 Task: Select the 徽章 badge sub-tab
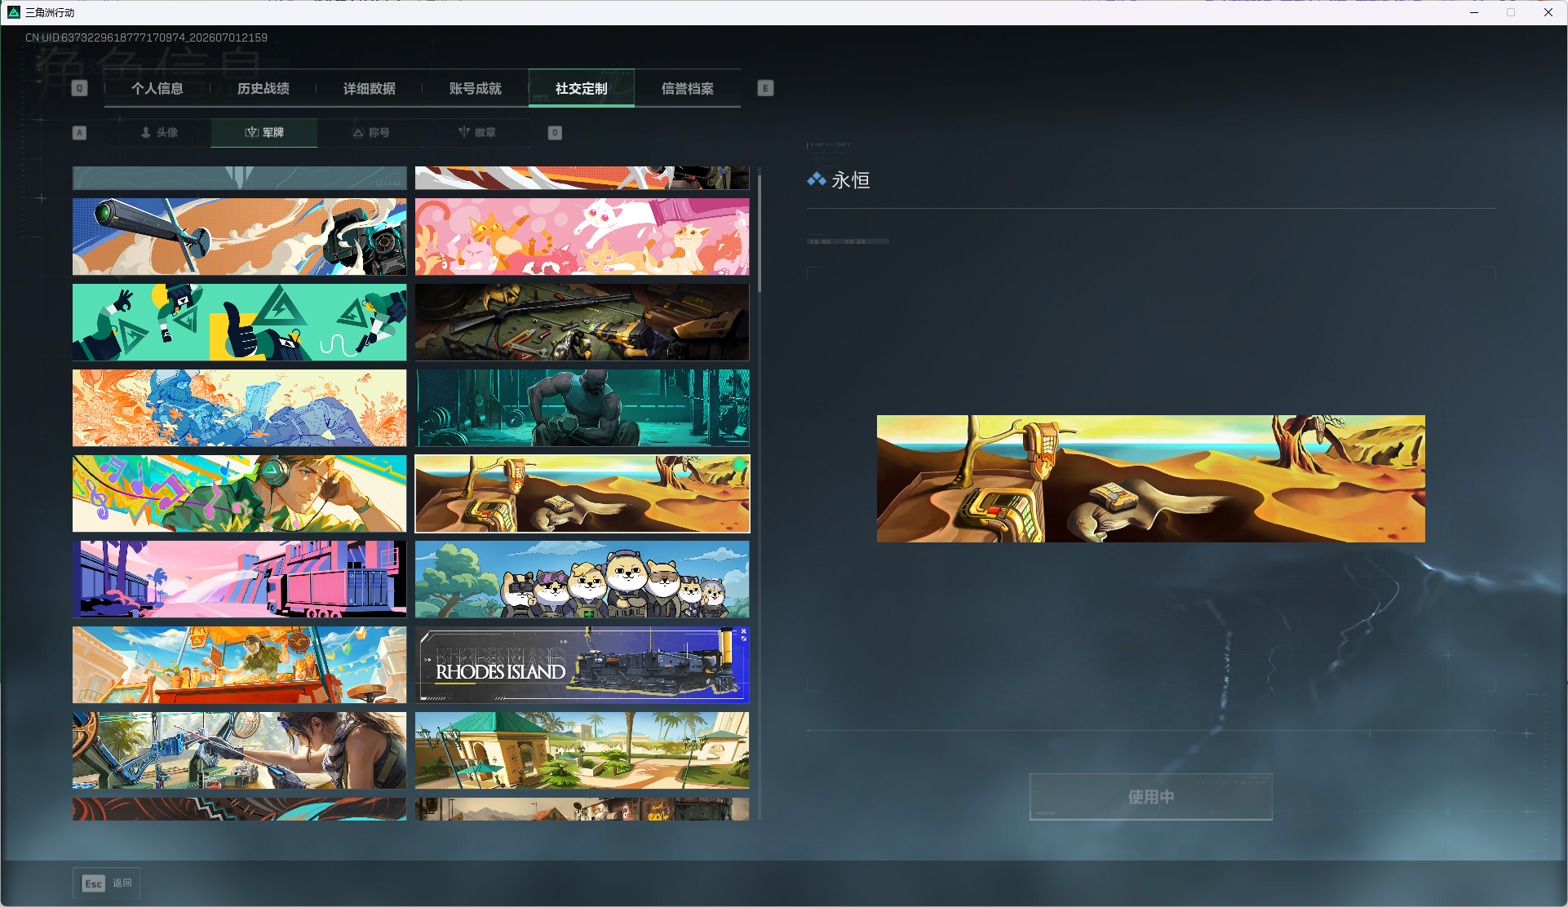(476, 132)
